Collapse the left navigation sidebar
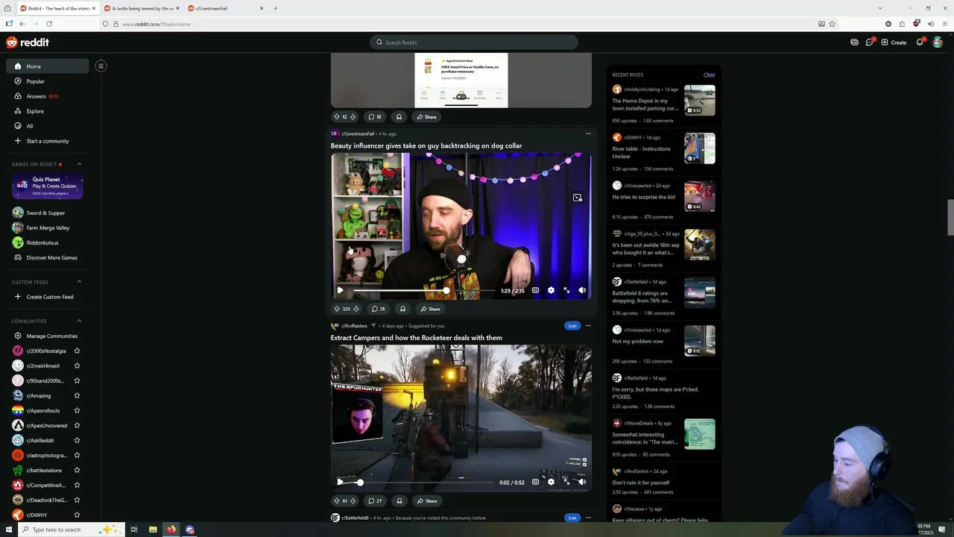Image resolution: width=954 pixels, height=537 pixels. coord(101,66)
